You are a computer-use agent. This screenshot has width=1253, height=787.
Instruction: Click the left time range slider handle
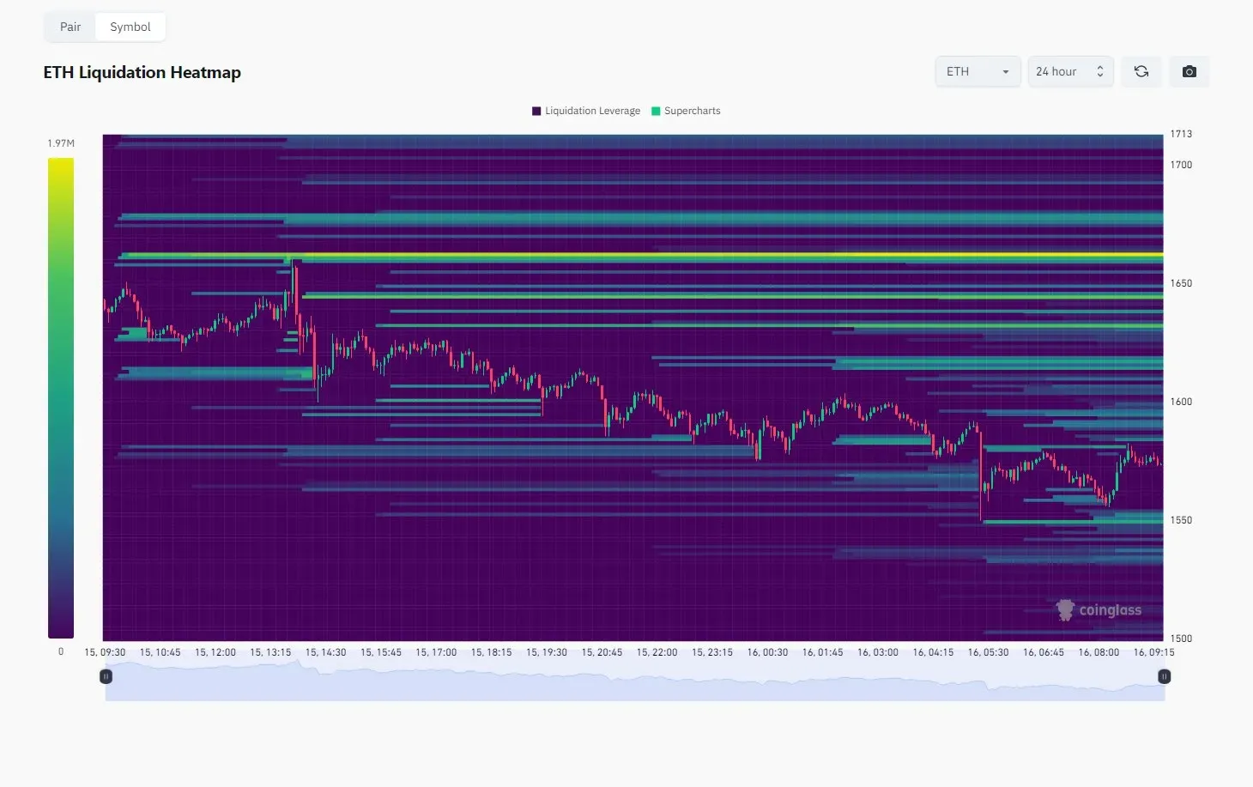point(106,676)
